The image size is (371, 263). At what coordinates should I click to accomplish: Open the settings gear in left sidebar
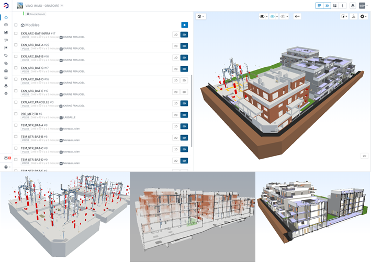pos(6,93)
